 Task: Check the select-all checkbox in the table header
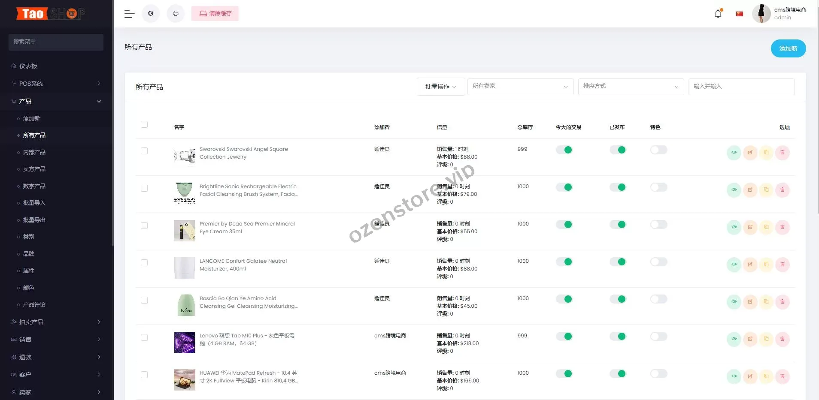point(144,124)
